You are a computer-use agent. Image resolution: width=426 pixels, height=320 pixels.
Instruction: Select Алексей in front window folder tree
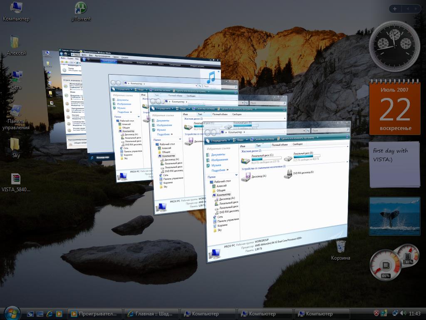[219, 186]
